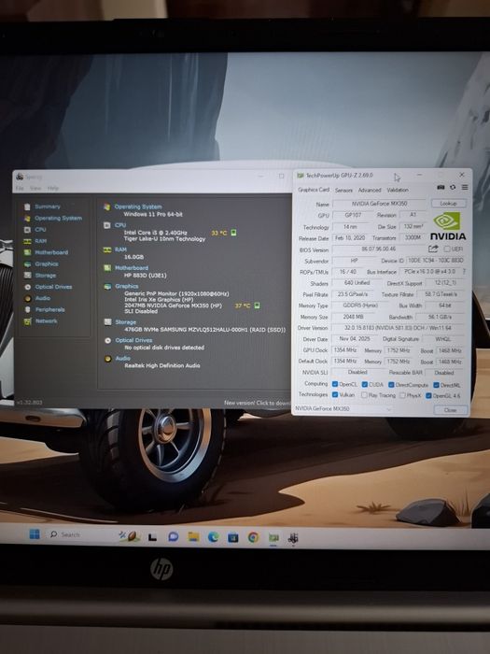Click the NVIDIA logo in GPU-Z

pos(448,226)
